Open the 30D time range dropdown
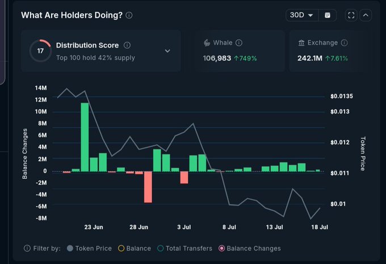 click(302, 15)
